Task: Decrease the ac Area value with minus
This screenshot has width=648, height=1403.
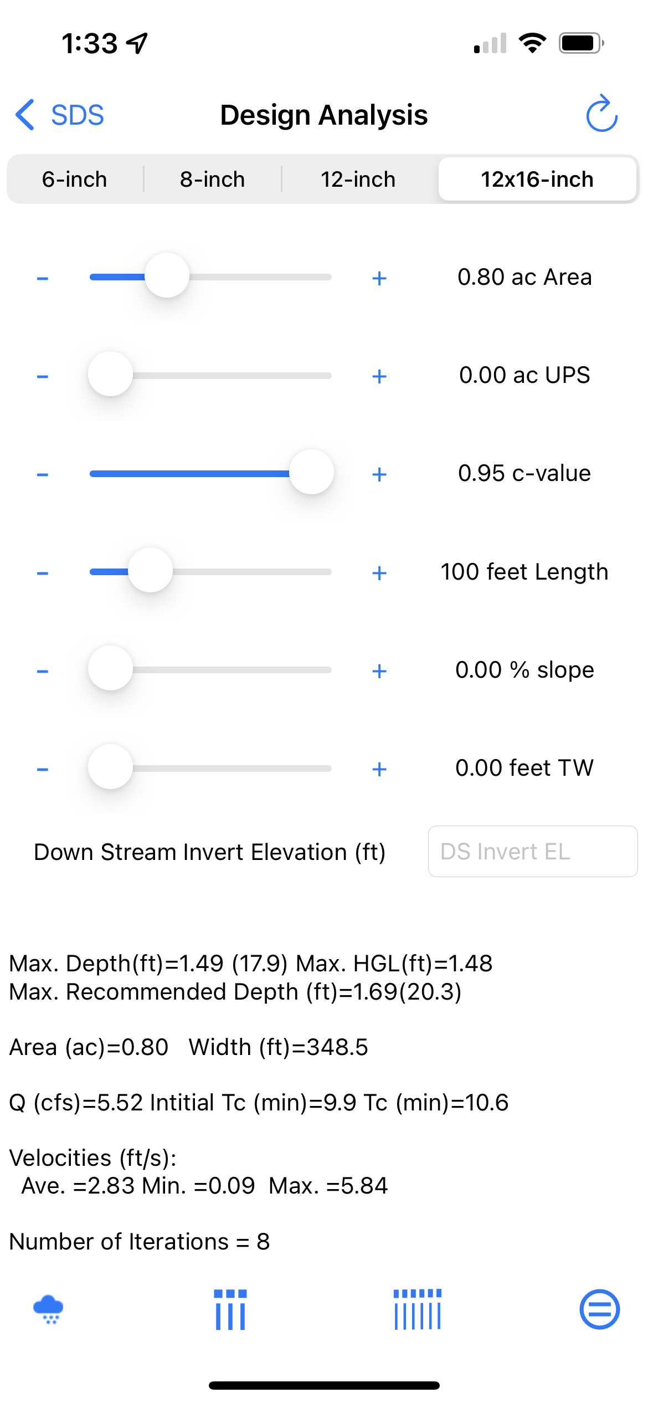Action: pos(43,278)
